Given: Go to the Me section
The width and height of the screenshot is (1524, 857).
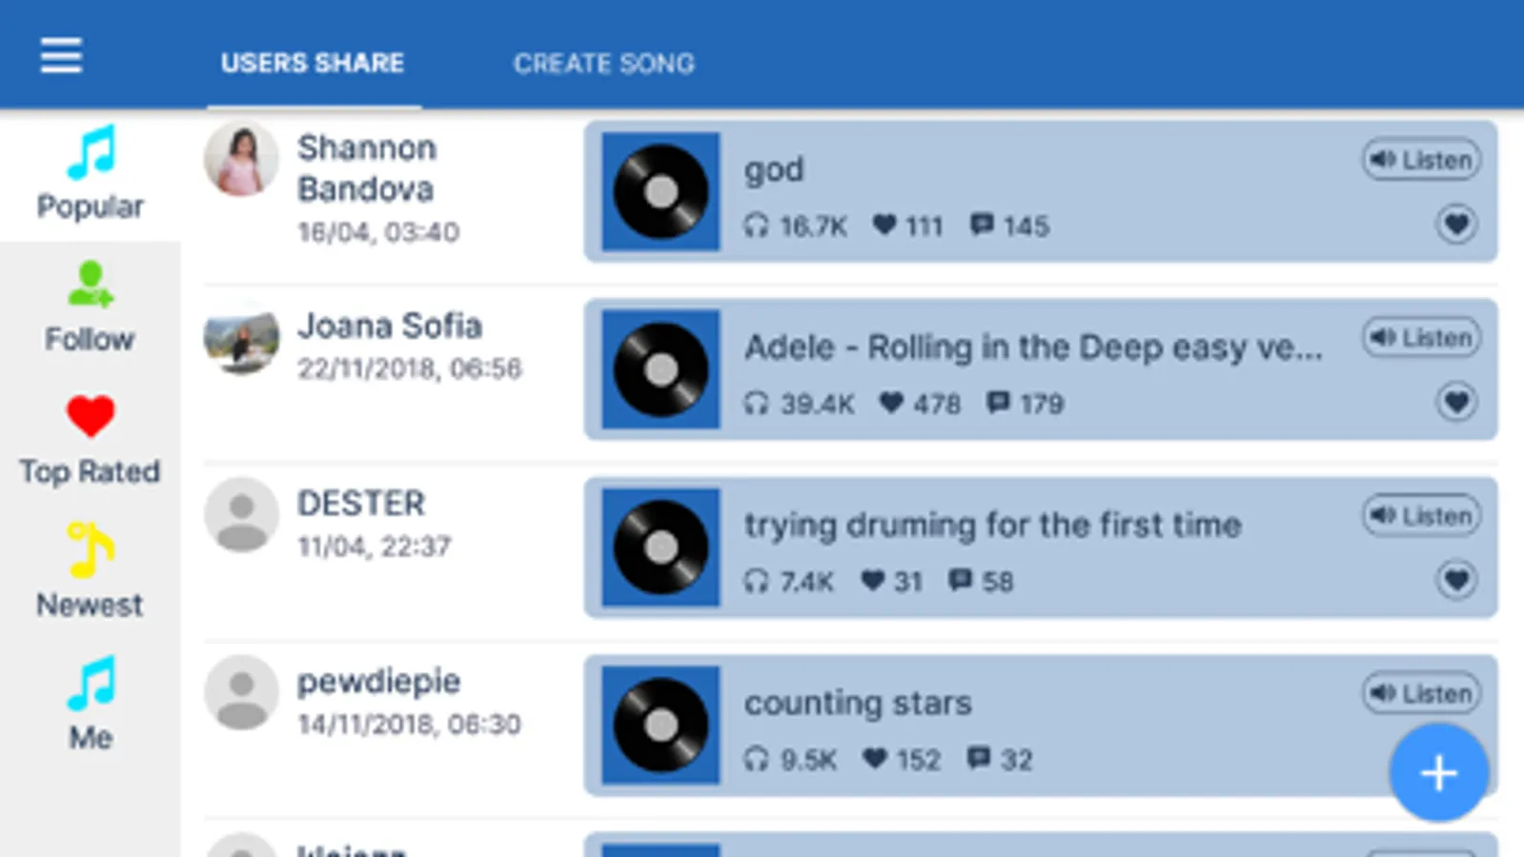Looking at the screenshot, I should point(91,705).
